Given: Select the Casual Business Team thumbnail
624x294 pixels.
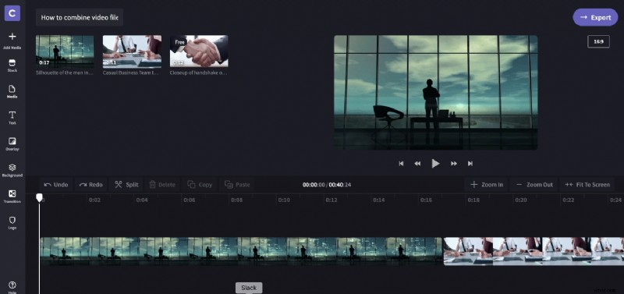Looking at the screenshot, I should coord(132,51).
